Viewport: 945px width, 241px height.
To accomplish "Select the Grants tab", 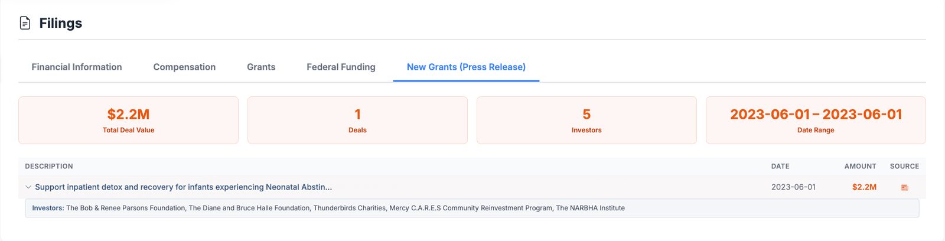I will pyautogui.click(x=261, y=67).
